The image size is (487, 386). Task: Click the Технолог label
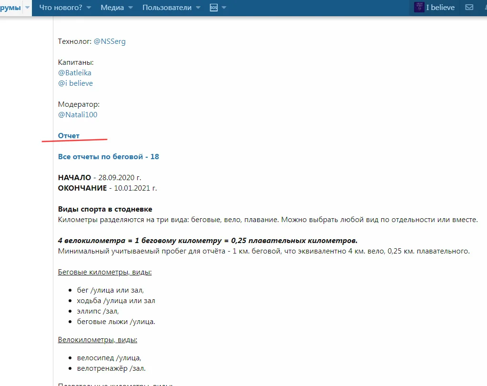pos(75,41)
